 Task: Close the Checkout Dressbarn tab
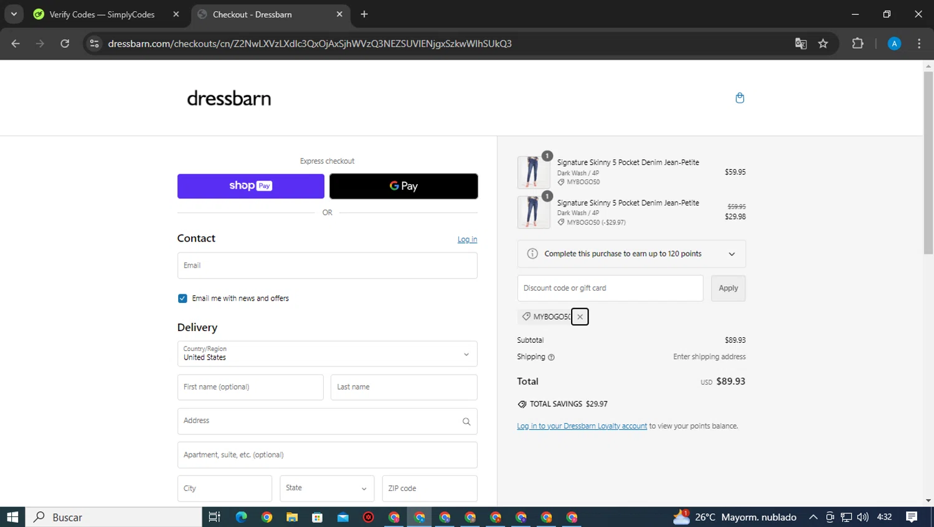click(x=339, y=14)
